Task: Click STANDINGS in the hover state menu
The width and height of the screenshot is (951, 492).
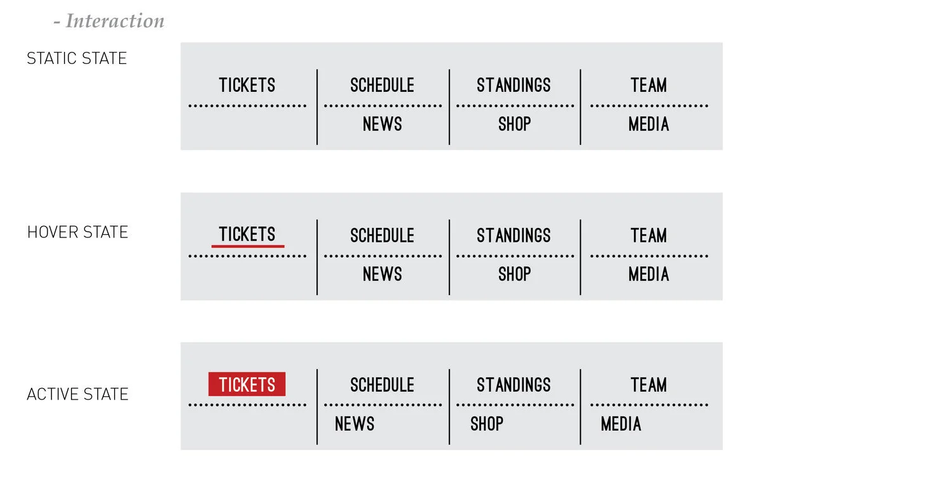Action: point(514,235)
